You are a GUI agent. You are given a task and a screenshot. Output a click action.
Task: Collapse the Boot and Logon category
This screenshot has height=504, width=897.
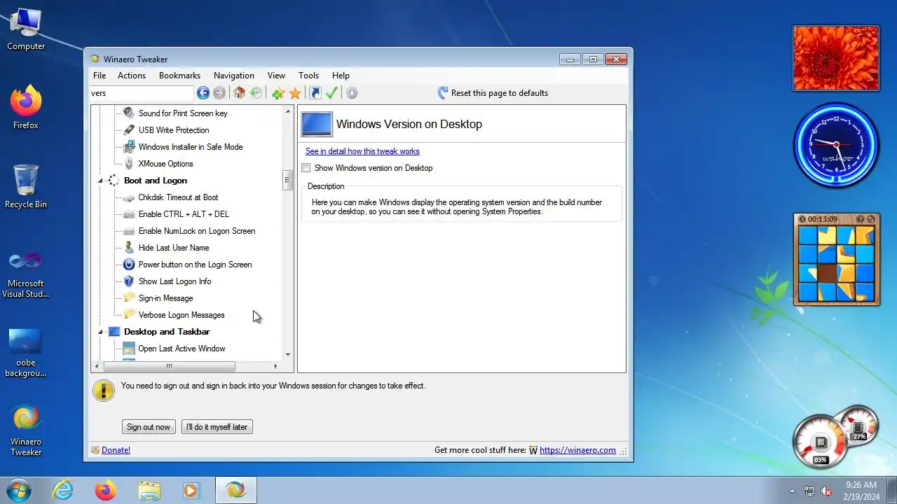tap(100, 181)
